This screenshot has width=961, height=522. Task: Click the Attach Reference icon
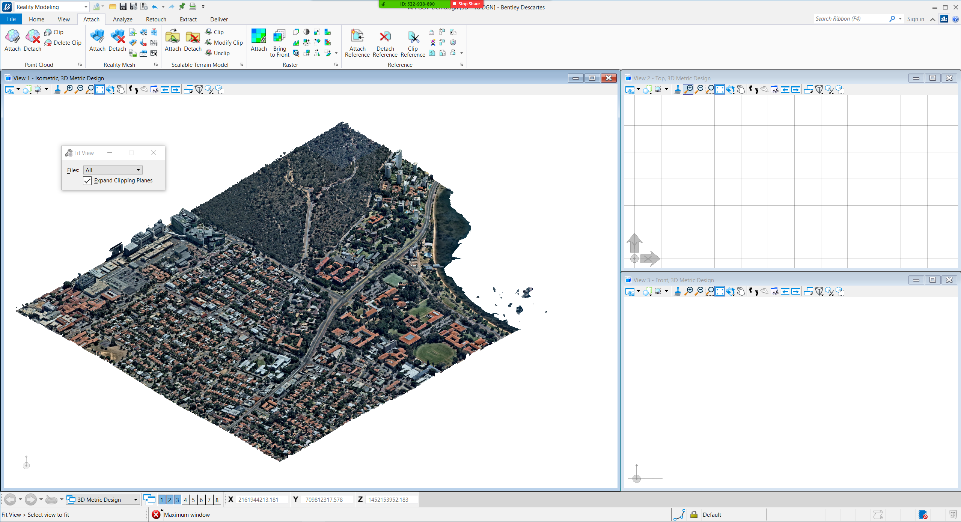click(x=357, y=36)
